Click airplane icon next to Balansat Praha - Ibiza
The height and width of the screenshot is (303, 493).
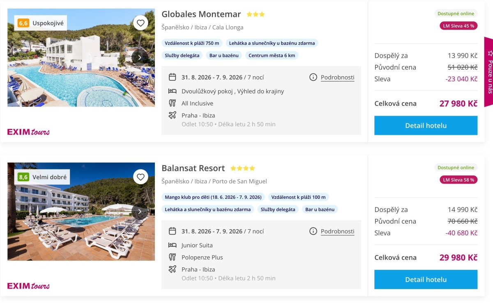[173, 269]
